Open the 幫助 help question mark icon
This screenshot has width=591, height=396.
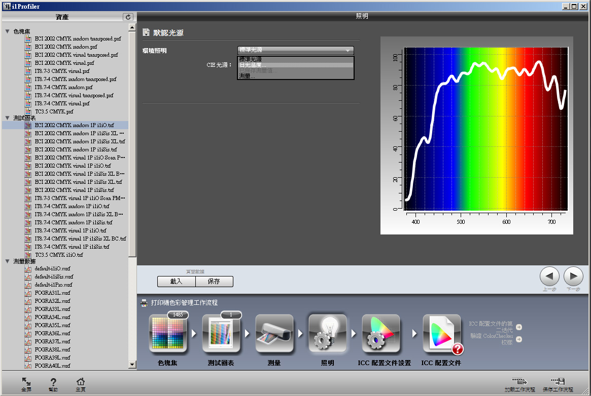[53, 382]
